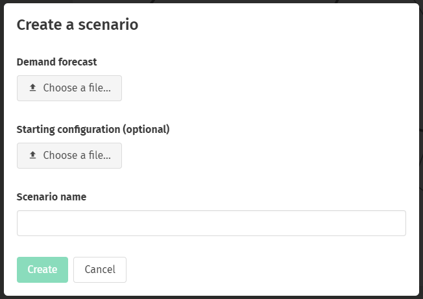The image size is (423, 299).
Task: Click the "Demand forecast" field label
Action: pos(56,62)
